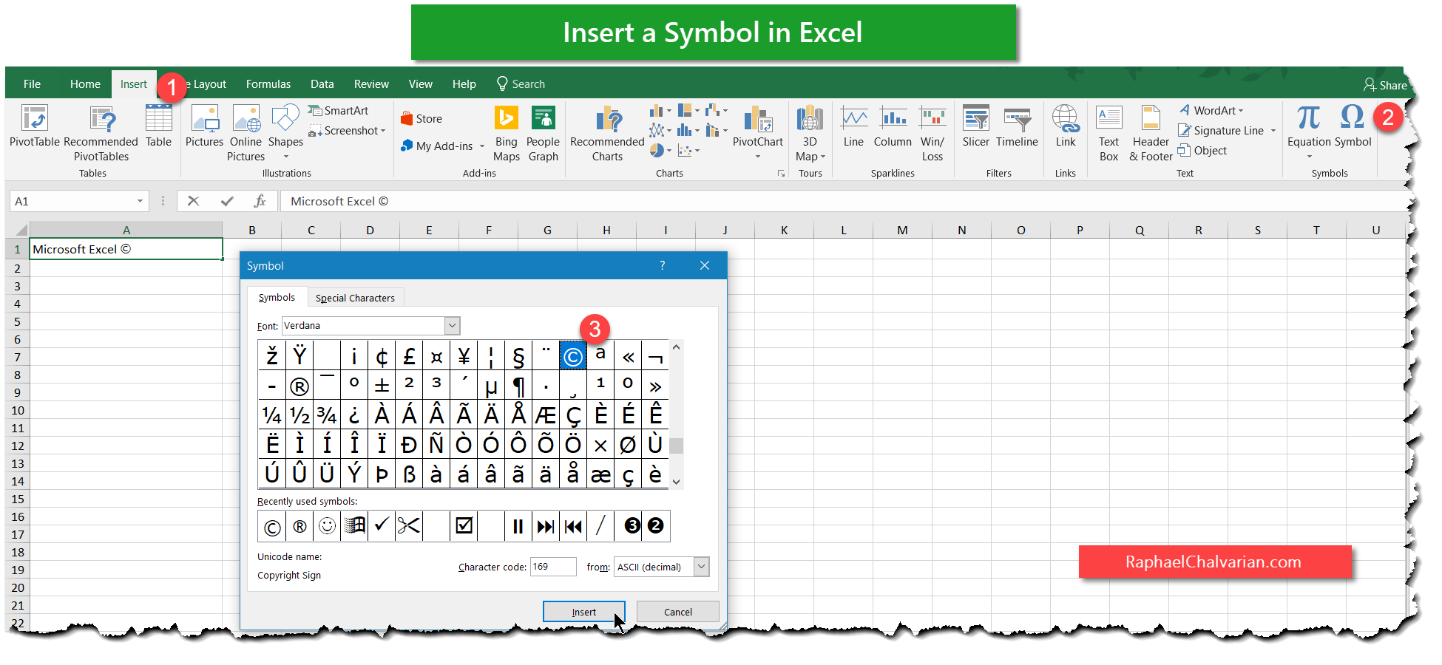
Task: Insert a Link
Action: (1066, 126)
